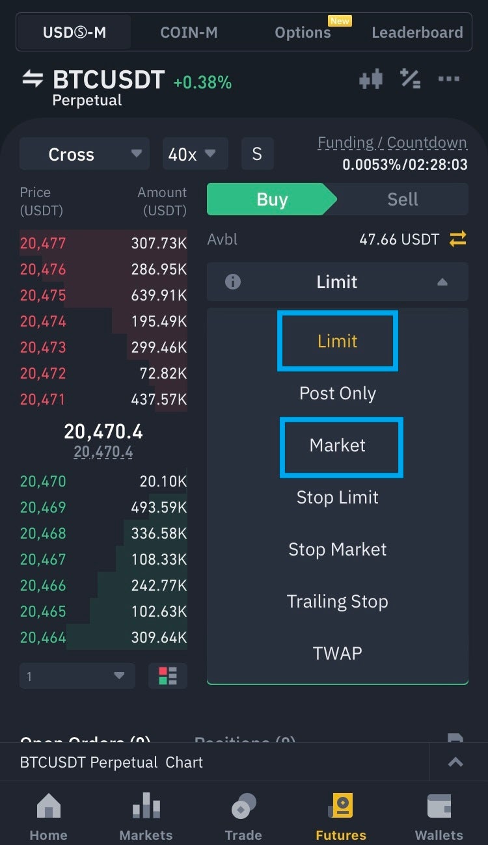Go to Wallets in bottom navigation
Viewport: 488px width, 845px height.
click(x=439, y=816)
